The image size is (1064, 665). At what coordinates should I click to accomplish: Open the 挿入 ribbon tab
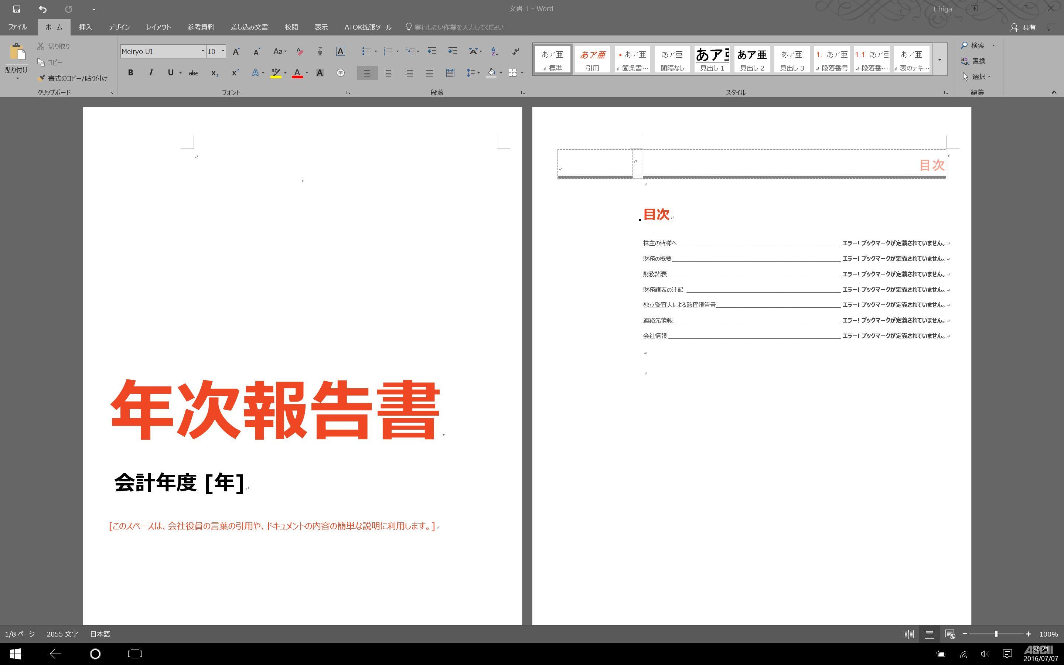85,27
